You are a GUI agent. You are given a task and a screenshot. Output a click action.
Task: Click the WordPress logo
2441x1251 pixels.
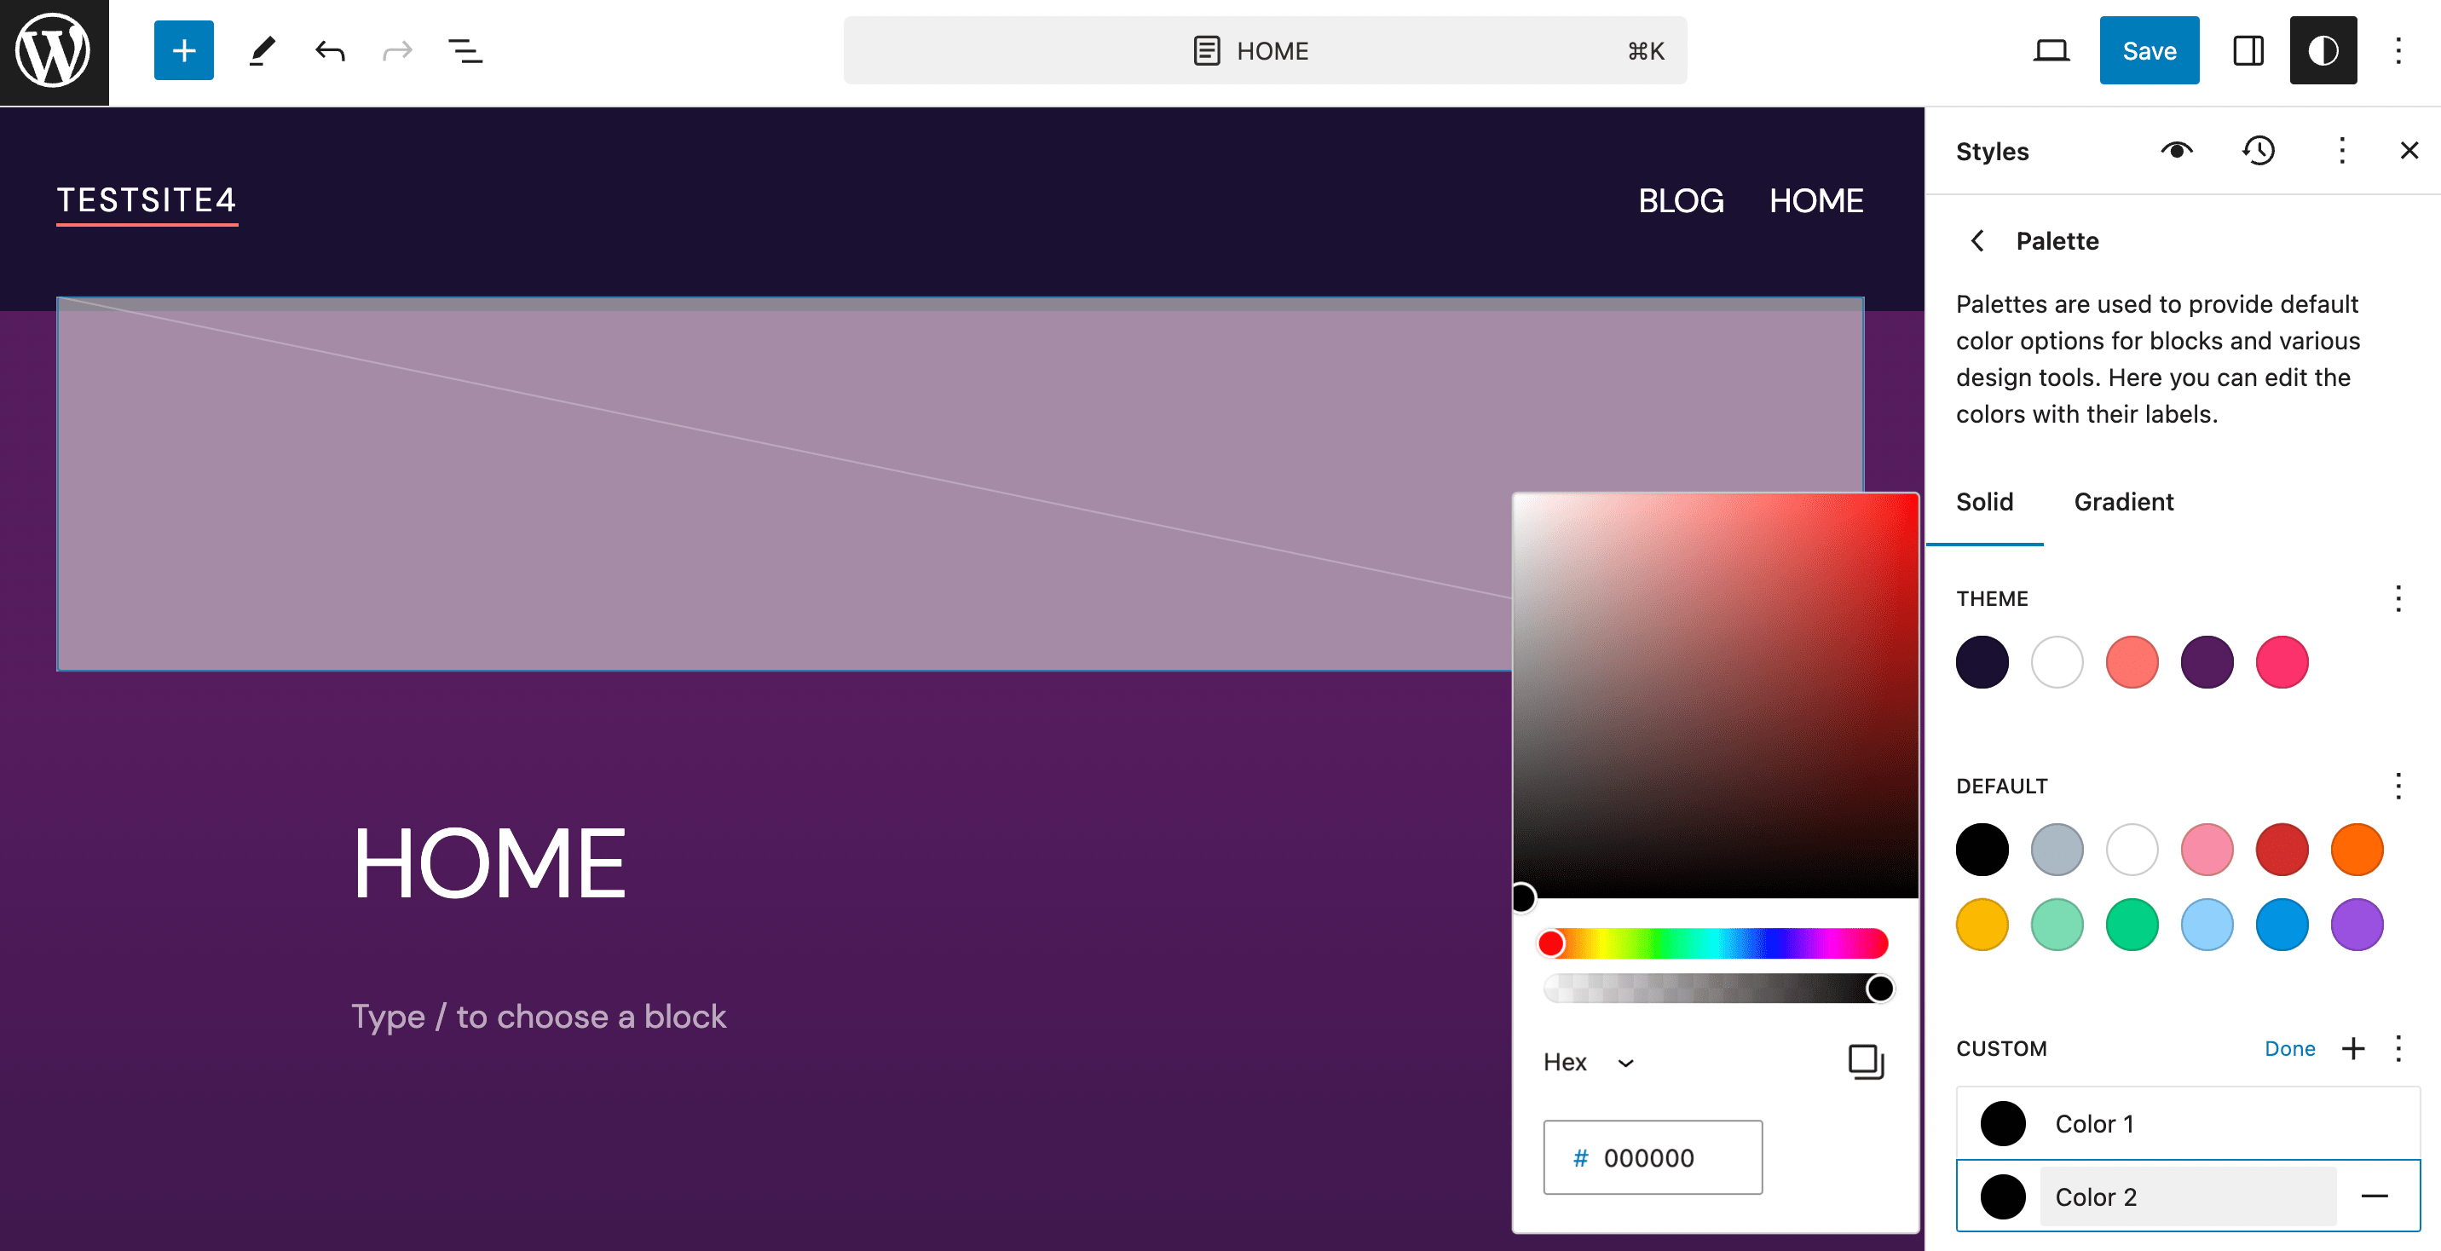[53, 51]
